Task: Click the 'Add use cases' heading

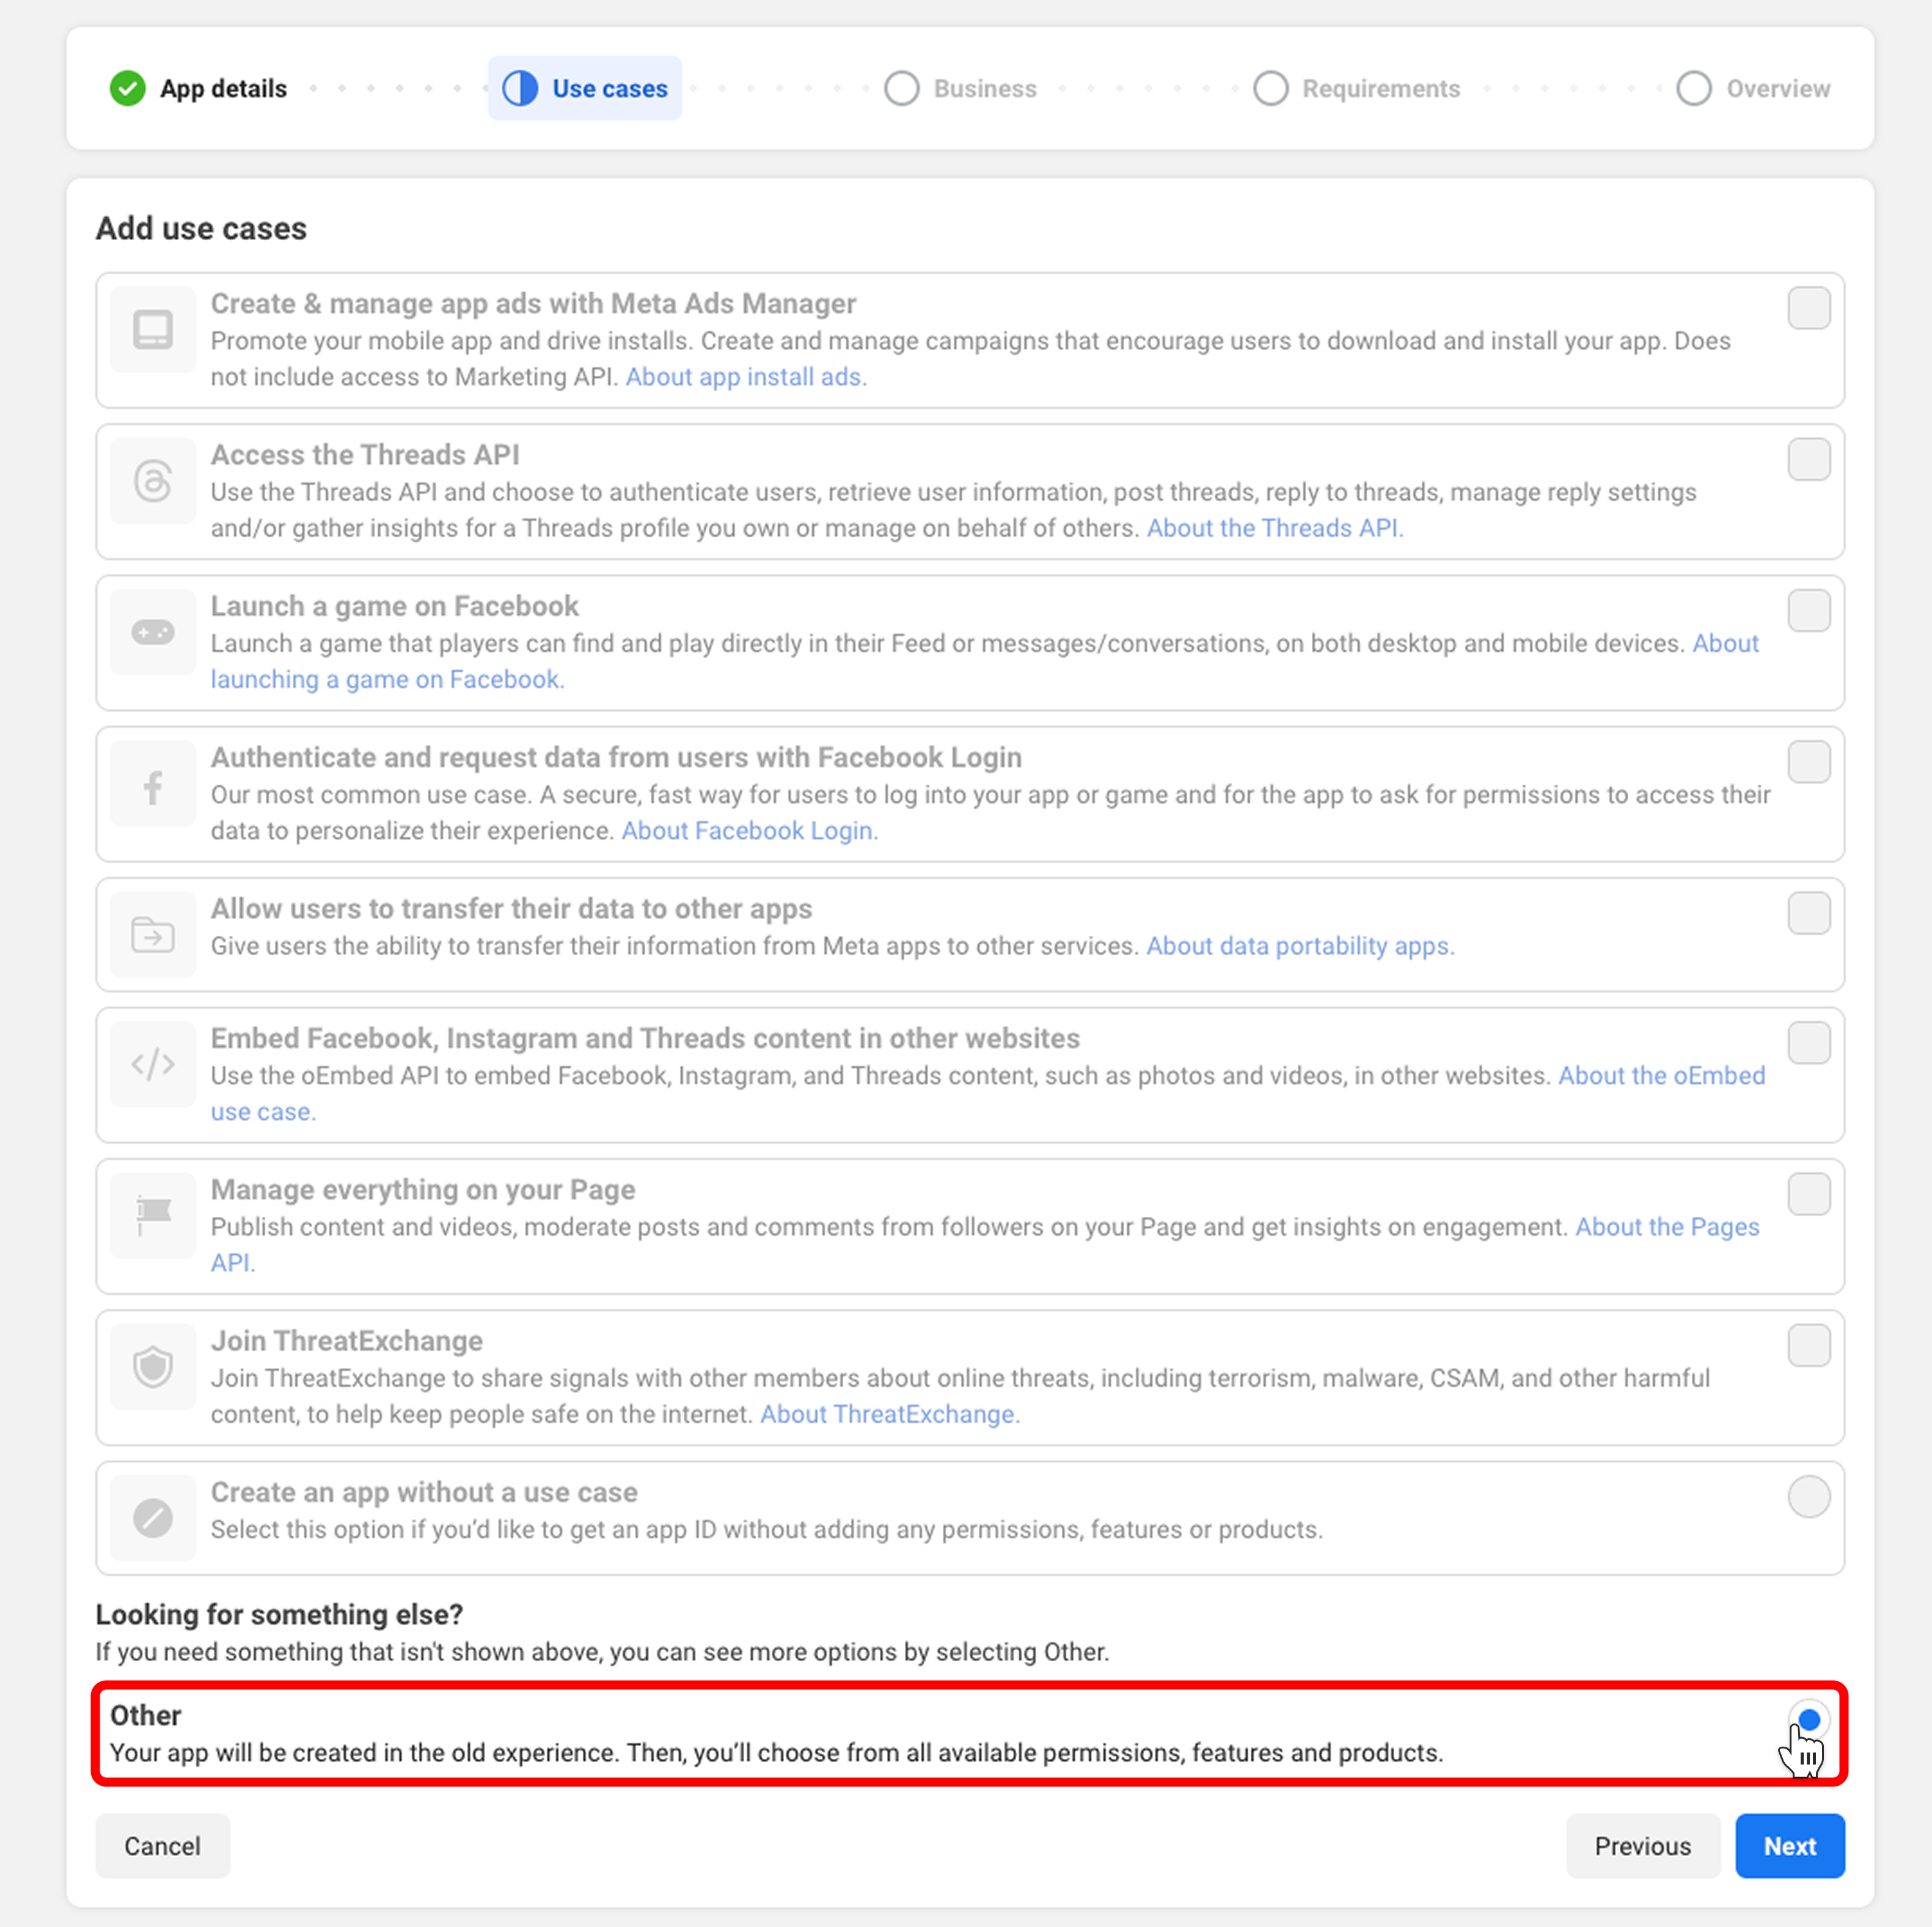Action: [x=201, y=229]
